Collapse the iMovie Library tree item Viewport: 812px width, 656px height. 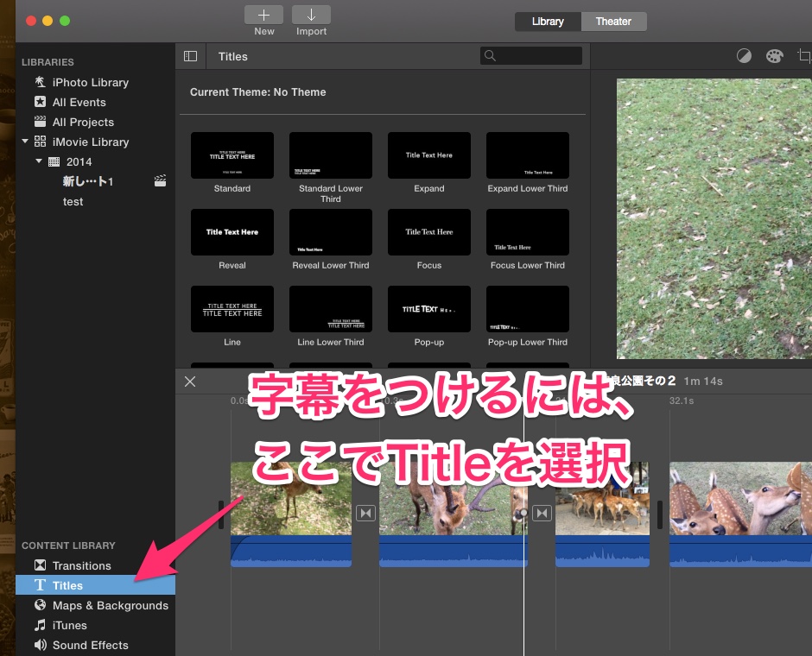(25, 142)
